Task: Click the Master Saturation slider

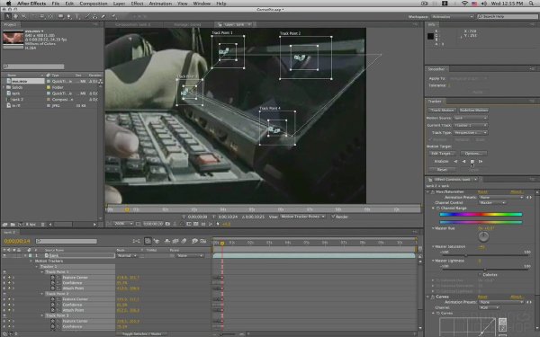Action: pyautogui.click(x=486, y=255)
